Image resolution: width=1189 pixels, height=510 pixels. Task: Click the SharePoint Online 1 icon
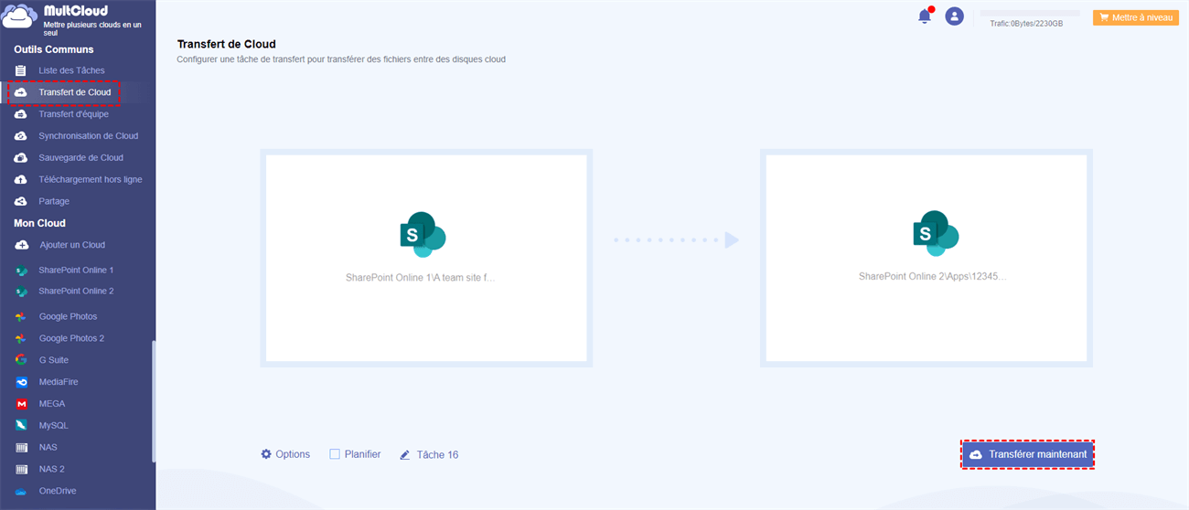20,271
